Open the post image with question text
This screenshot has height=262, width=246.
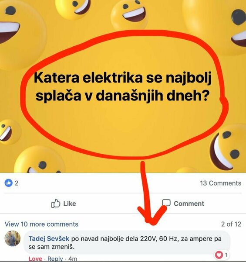tap(123, 86)
